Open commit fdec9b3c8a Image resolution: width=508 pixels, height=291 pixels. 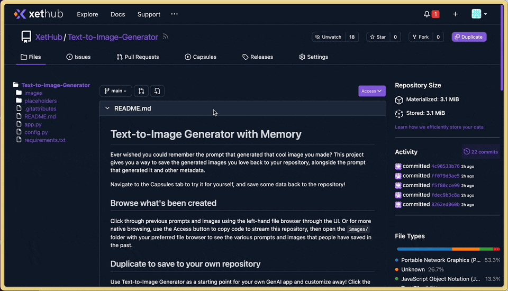click(x=445, y=195)
